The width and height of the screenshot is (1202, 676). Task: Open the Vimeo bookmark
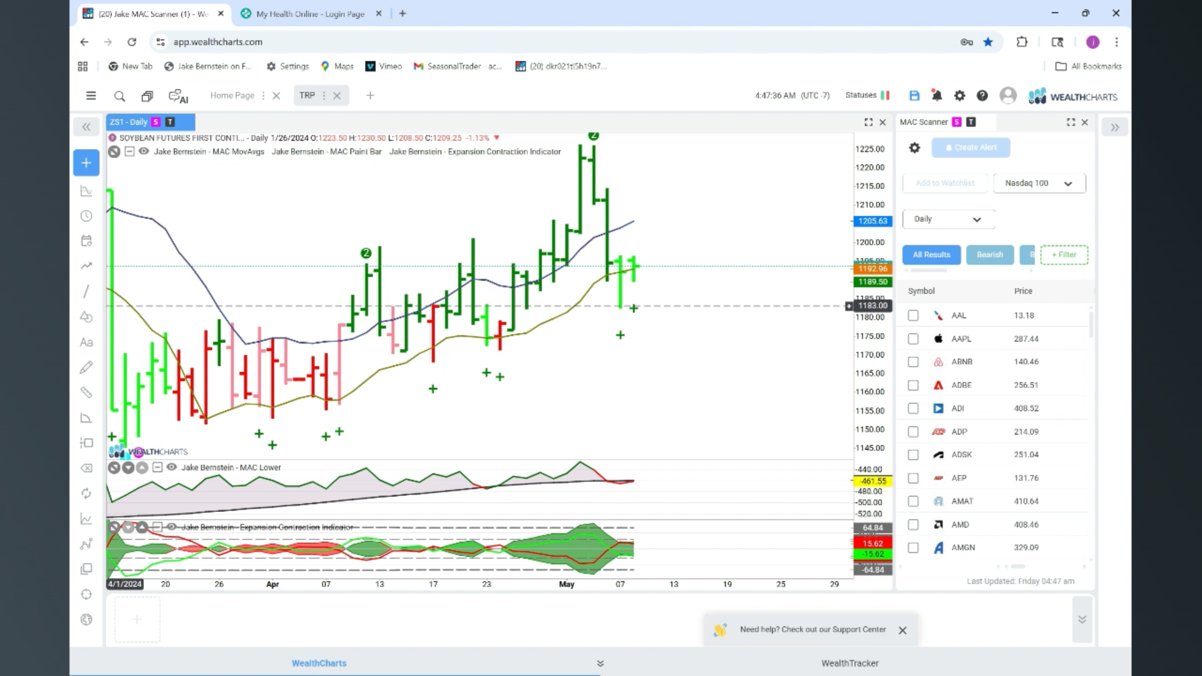[383, 66]
